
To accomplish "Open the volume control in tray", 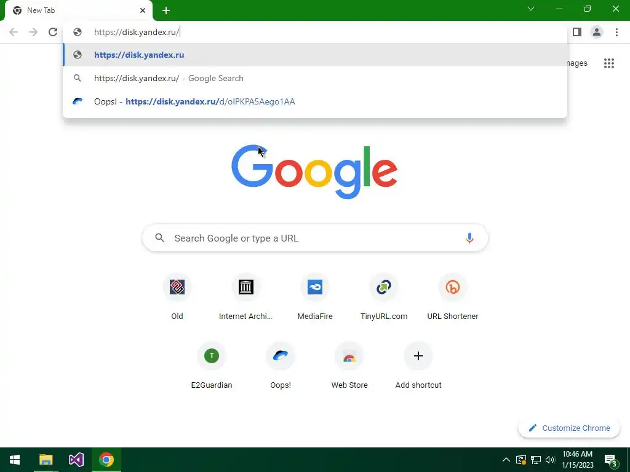I will point(551,460).
